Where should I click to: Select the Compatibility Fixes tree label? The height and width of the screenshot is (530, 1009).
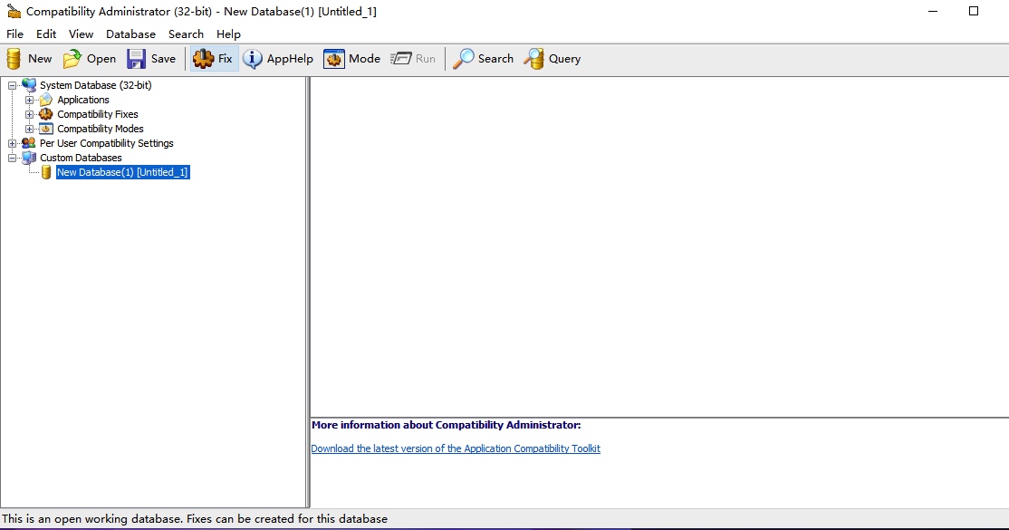click(98, 114)
